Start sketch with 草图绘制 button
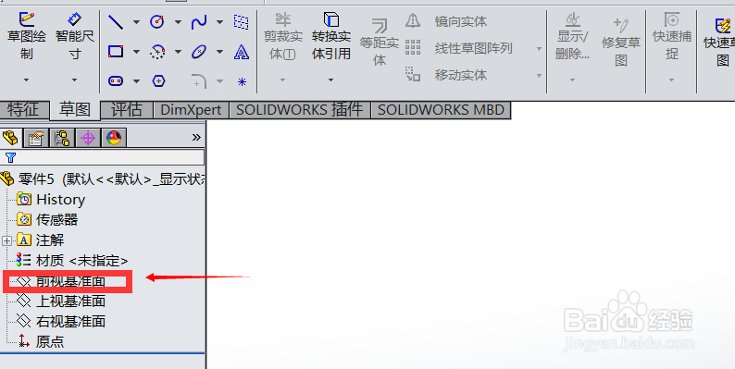Image resolution: width=735 pixels, height=369 pixels. 26,36
